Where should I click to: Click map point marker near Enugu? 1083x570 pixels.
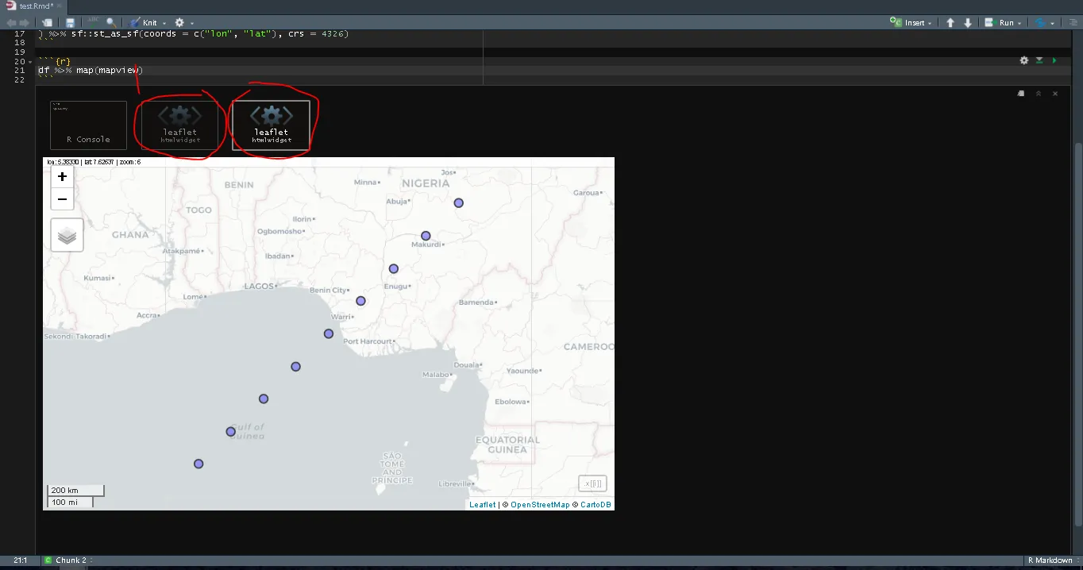[x=393, y=268]
